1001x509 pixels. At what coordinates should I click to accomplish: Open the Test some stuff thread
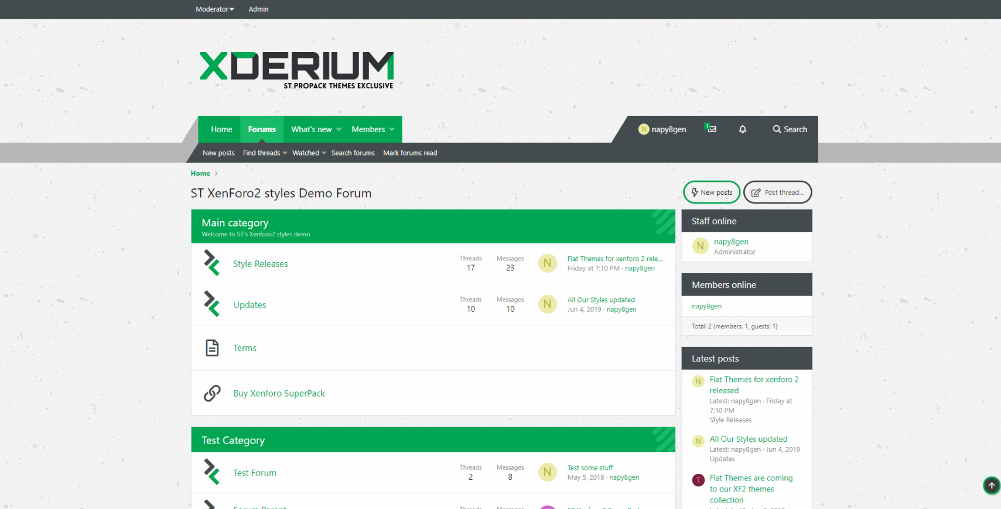click(x=590, y=467)
